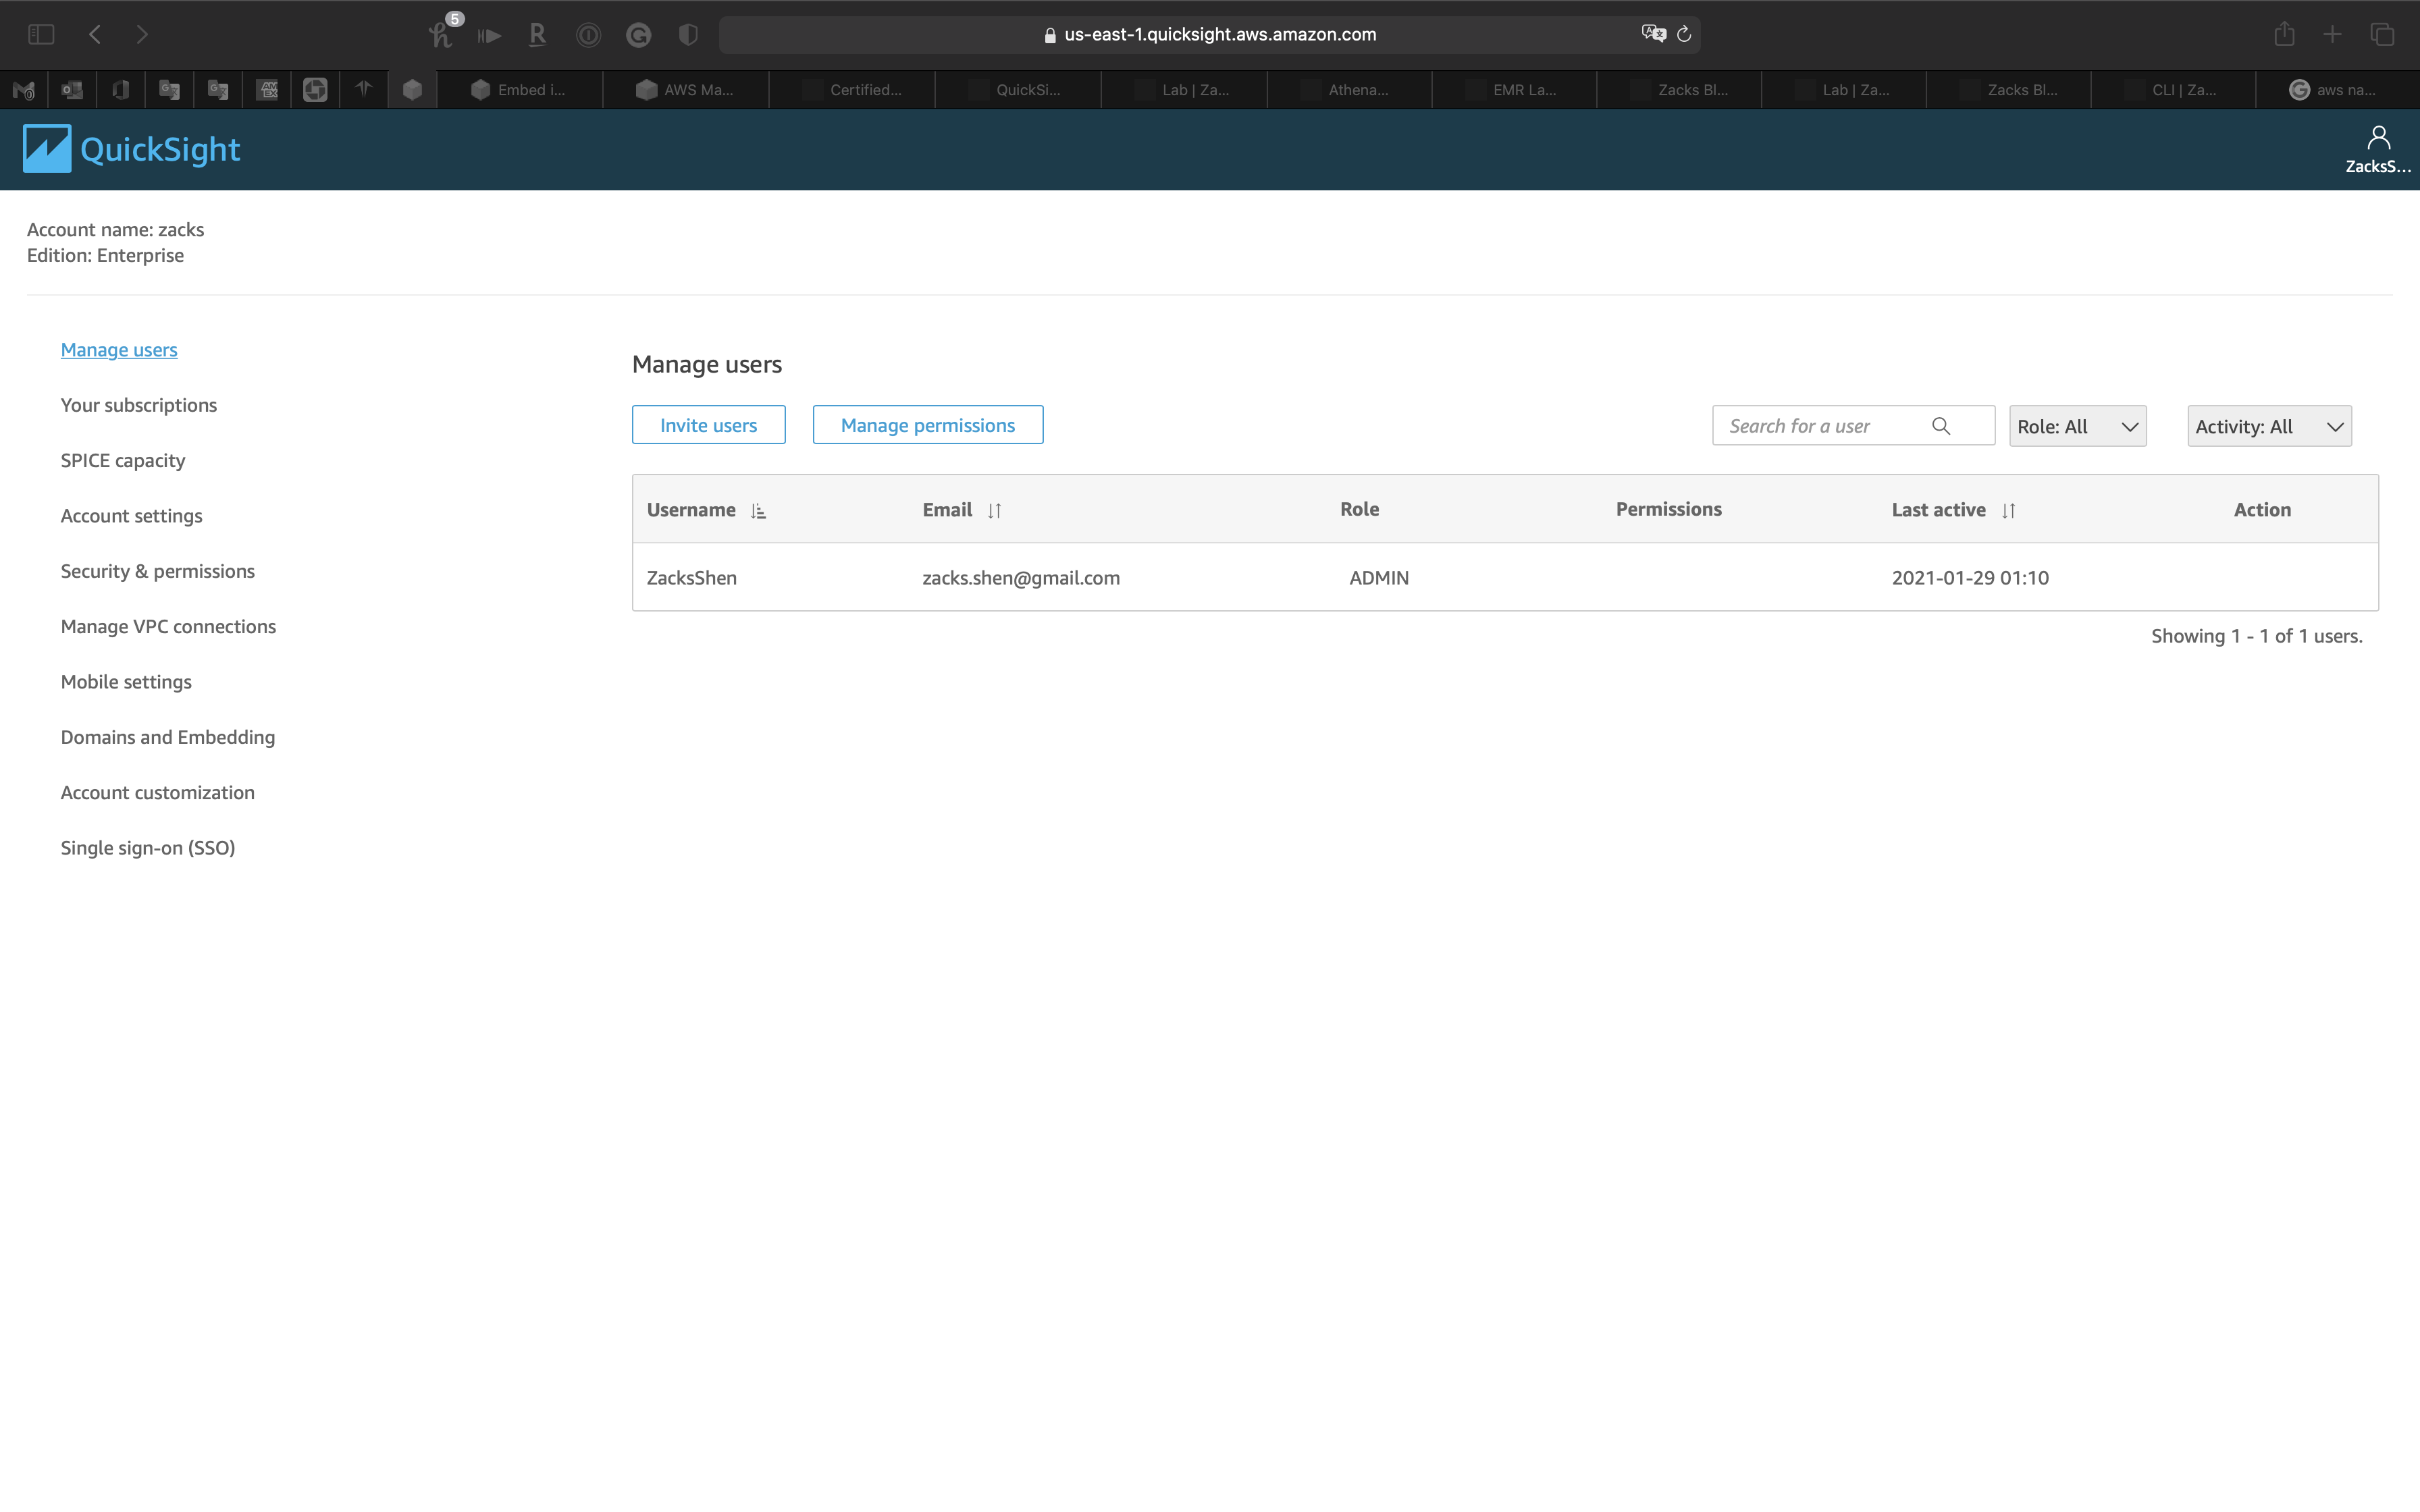Expand the Role: All dropdown

(2077, 427)
